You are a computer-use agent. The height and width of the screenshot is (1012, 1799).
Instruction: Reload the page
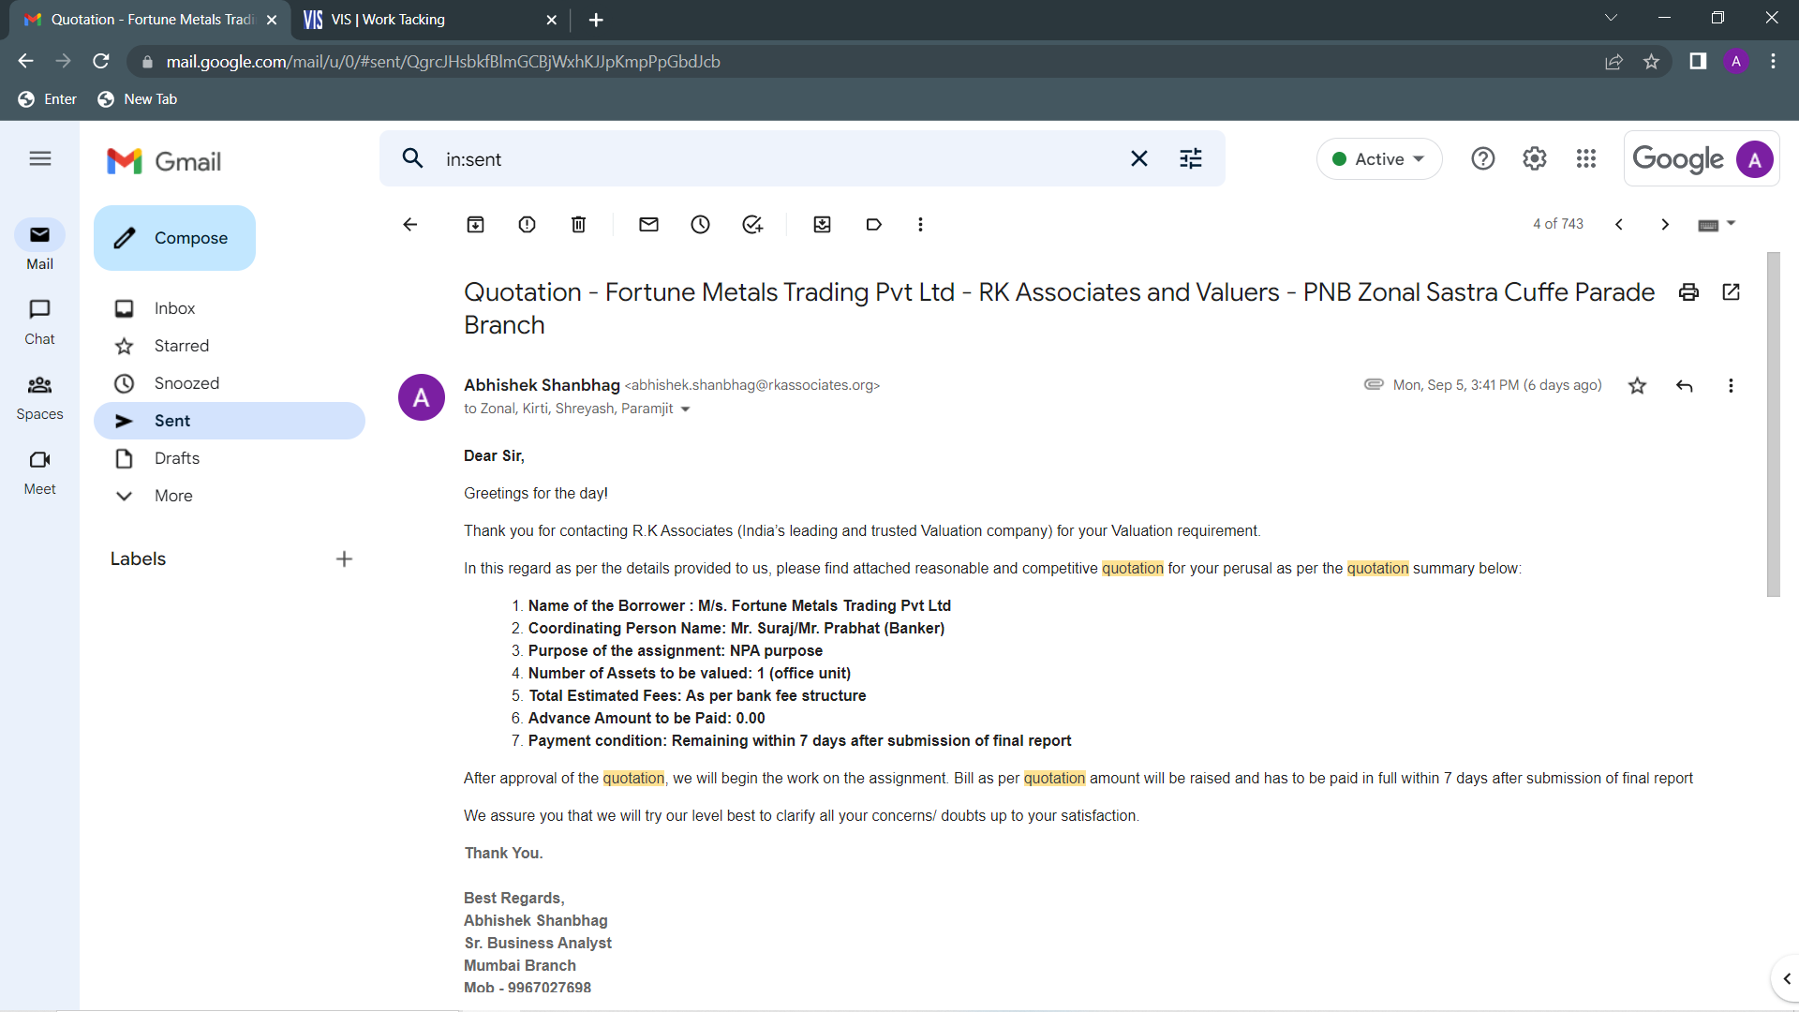(101, 61)
